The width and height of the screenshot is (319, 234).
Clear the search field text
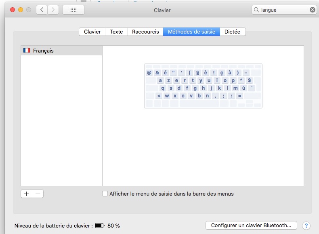(x=312, y=10)
